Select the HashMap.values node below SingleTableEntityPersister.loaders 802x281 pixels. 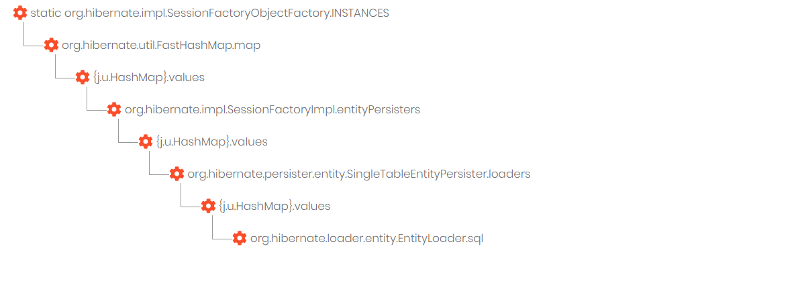tap(274, 206)
